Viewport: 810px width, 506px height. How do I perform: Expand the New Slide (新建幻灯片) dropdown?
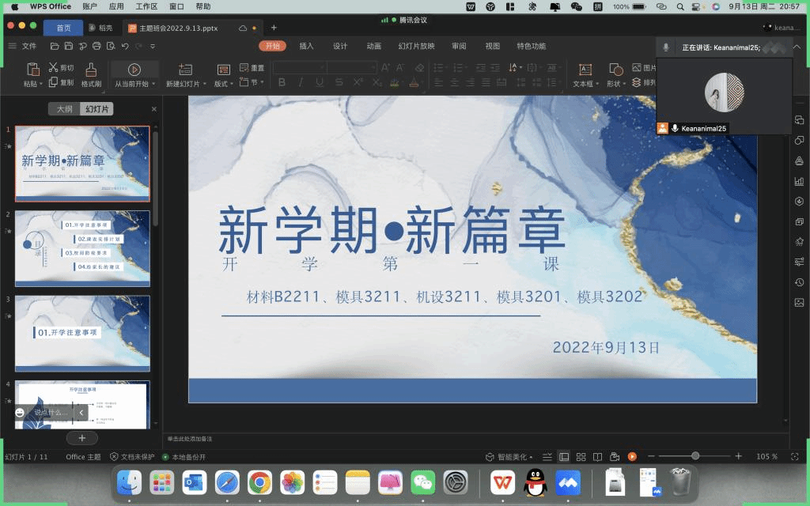tap(206, 84)
